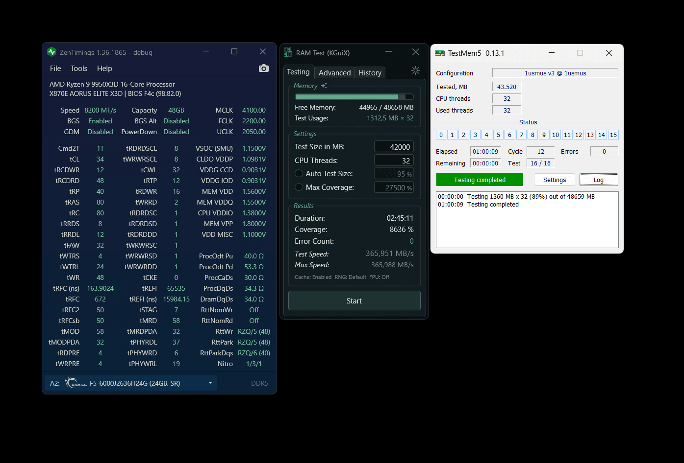This screenshot has height=463, width=684.
Task: Open the Tools menu in ZenTimings
Action: pyautogui.click(x=79, y=69)
